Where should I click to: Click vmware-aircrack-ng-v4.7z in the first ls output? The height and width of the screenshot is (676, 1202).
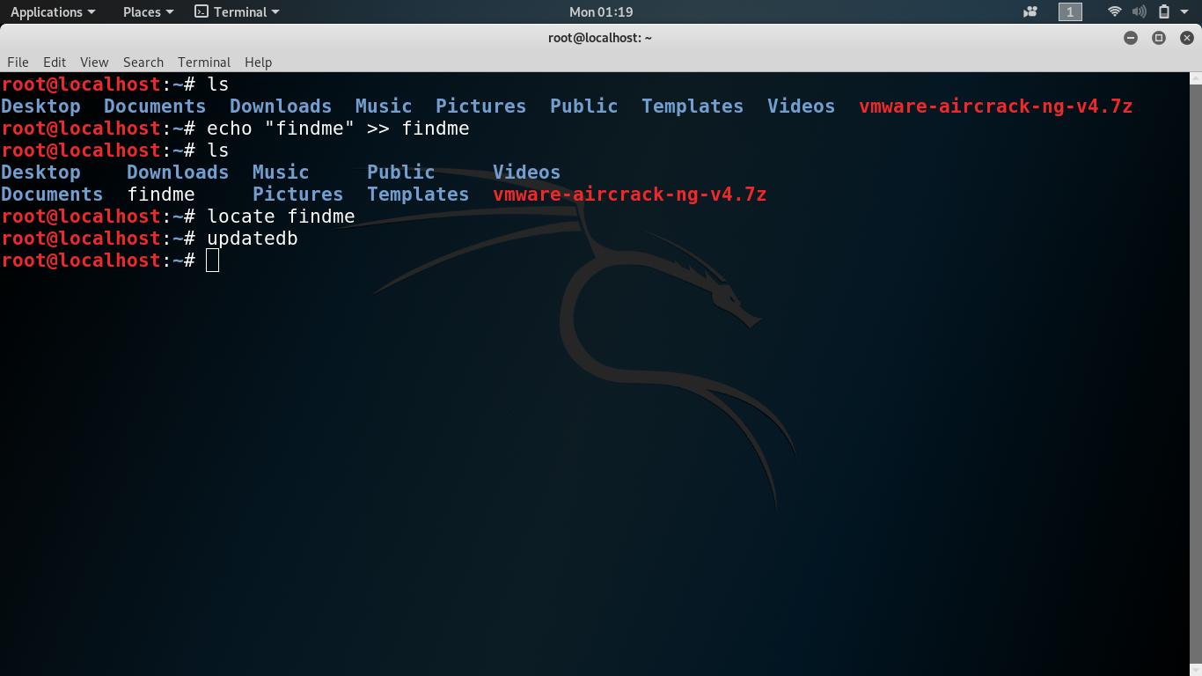click(996, 107)
